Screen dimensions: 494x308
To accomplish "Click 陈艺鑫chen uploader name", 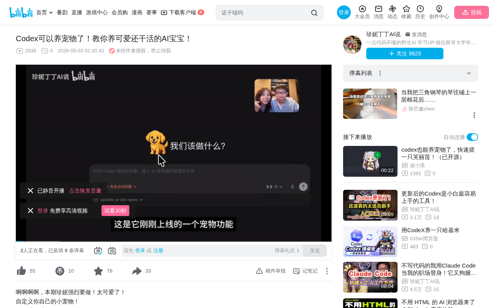I will coord(421,109).
